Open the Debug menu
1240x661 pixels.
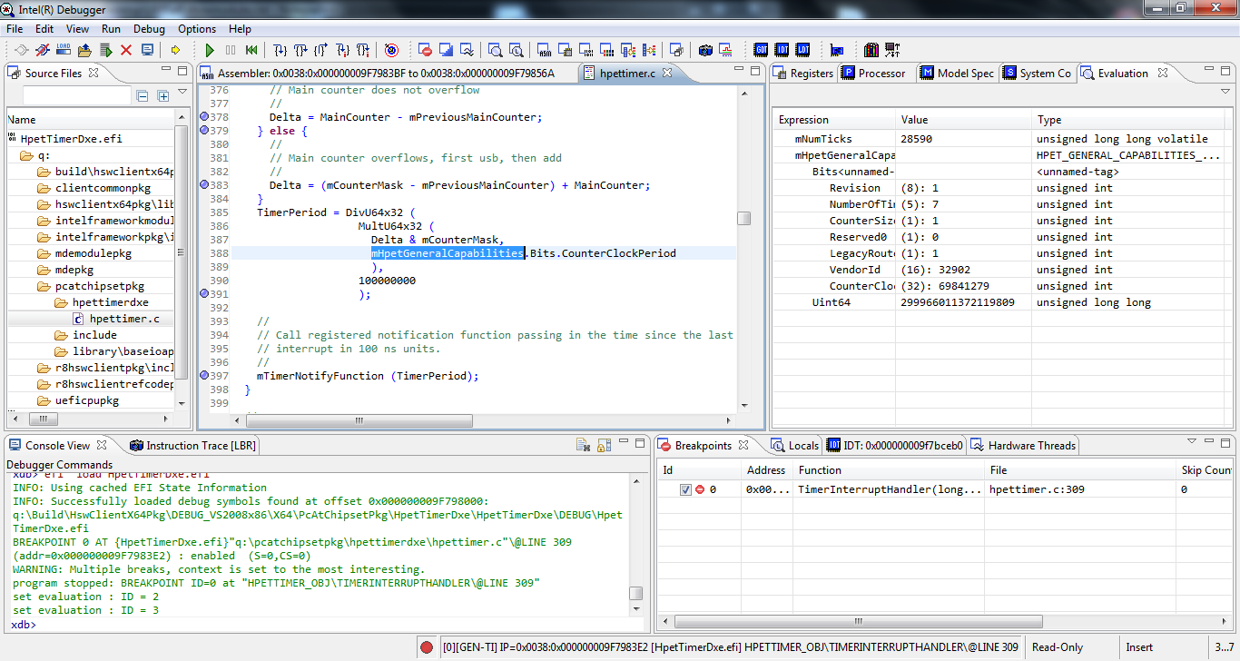click(x=149, y=29)
